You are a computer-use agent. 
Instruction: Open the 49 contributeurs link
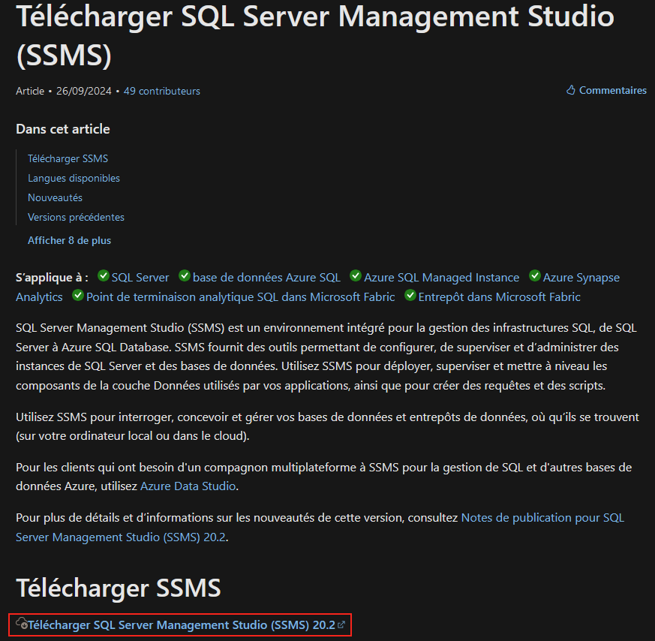coord(161,91)
